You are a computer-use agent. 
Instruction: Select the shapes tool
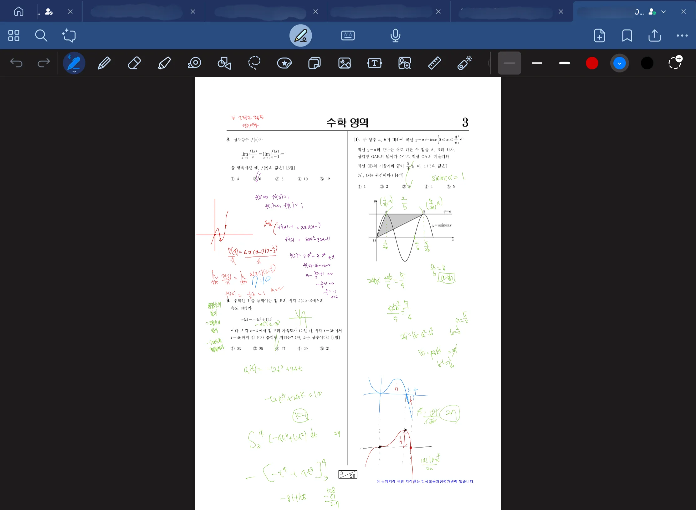tap(224, 63)
